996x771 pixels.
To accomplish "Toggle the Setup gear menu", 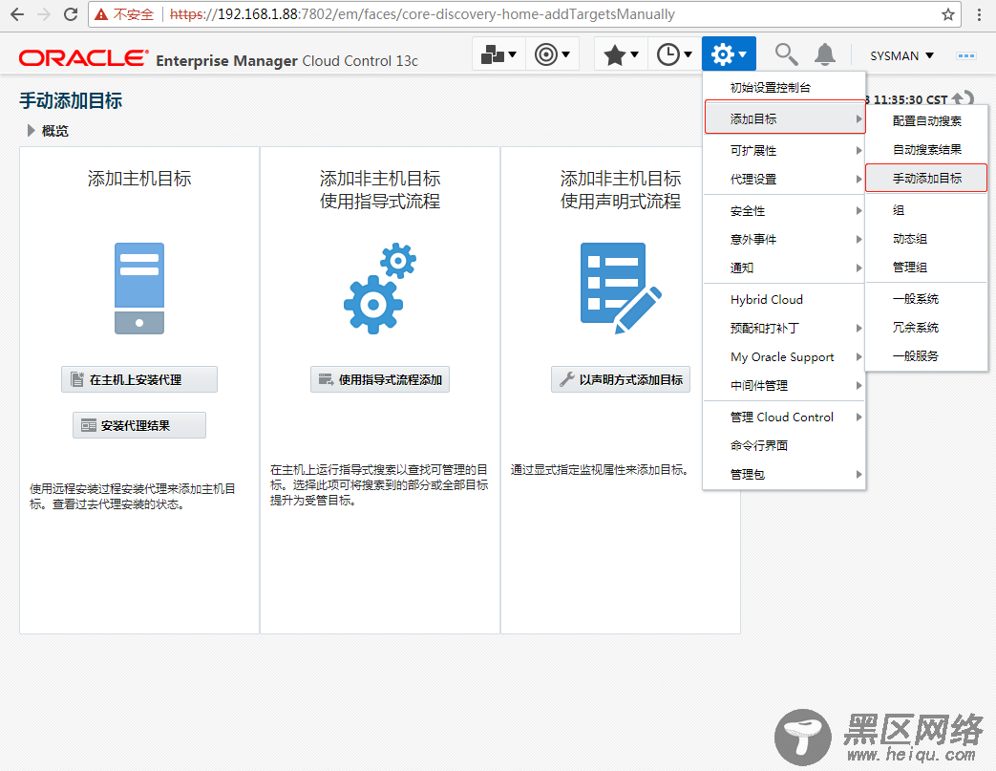I will (729, 54).
